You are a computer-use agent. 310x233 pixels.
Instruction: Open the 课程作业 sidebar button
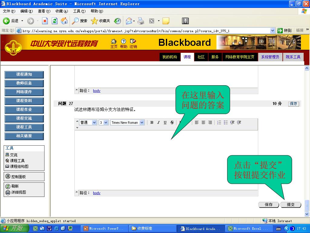pyautogui.click(x=24, y=110)
